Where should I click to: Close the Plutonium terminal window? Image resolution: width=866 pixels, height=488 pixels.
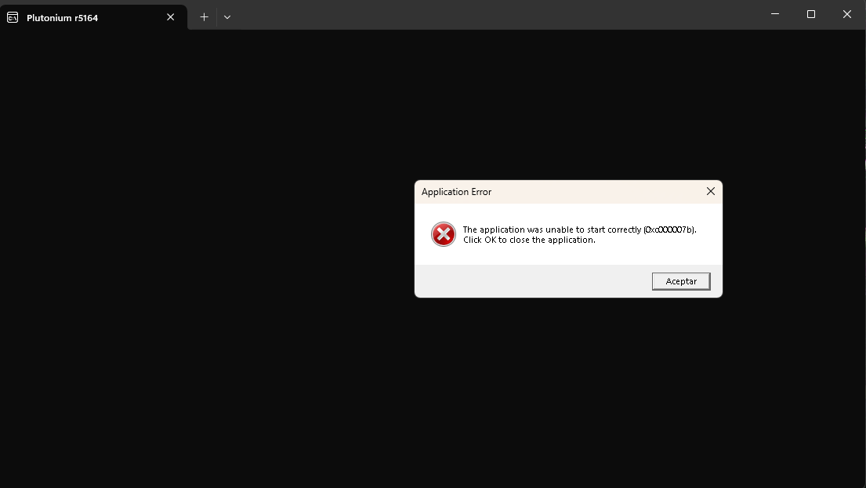click(847, 14)
